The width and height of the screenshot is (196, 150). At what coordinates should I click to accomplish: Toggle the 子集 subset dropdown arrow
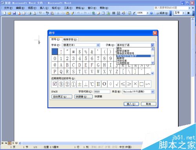[152, 45]
